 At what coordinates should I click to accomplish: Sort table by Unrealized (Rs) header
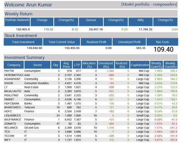pos(106,65)
